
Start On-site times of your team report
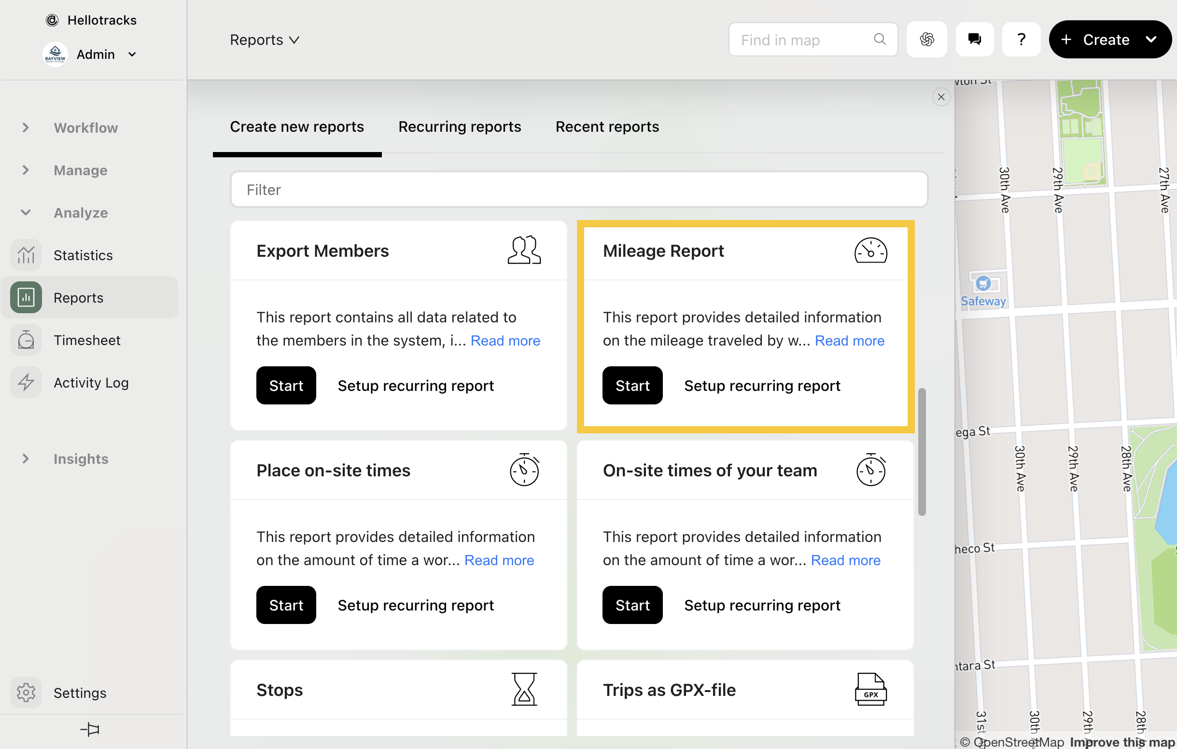[632, 605]
